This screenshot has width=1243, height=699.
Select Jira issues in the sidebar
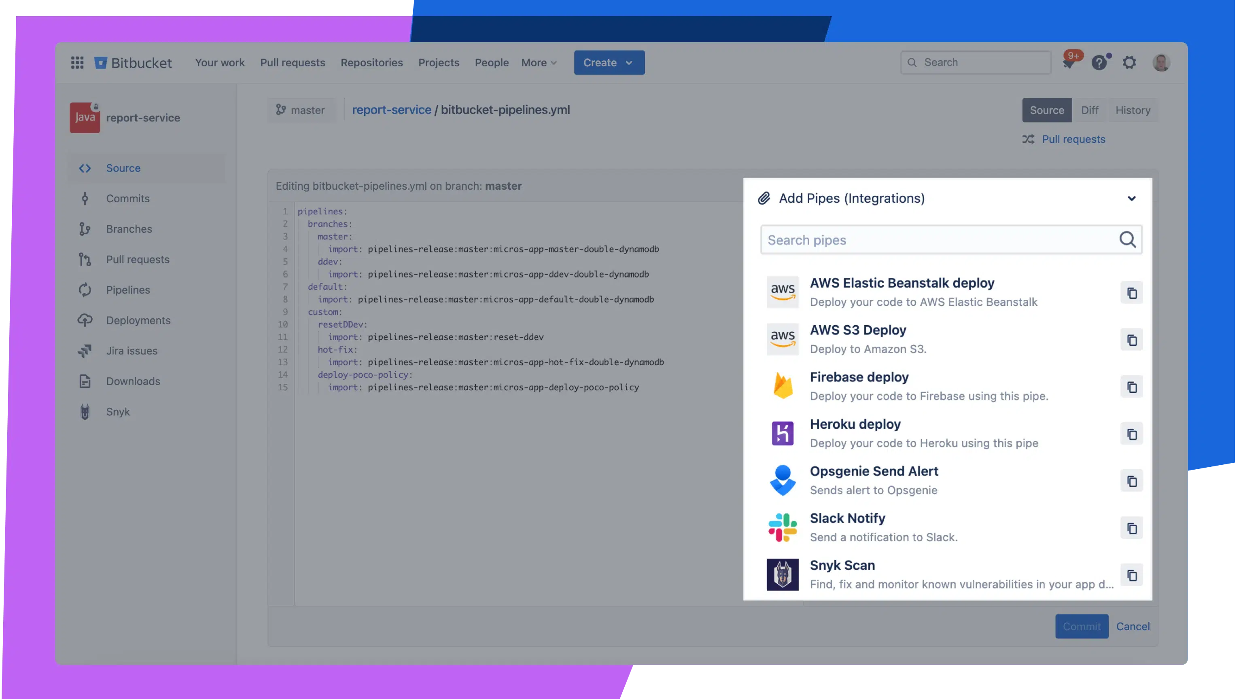click(147, 351)
